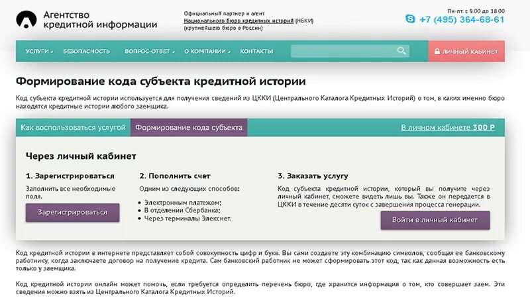Click the В отделении Сбербанка list item
Screen dimensions: 530x298
pyautogui.click(x=182, y=211)
